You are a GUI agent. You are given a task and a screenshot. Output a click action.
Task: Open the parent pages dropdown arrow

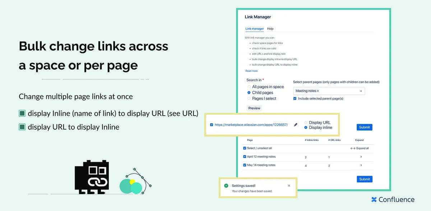pyautogui.click(x=361, y=91)
